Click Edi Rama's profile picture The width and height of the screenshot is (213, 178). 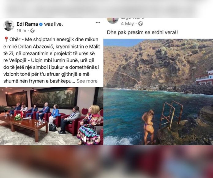pyautogui.click(x=9, y=25)
